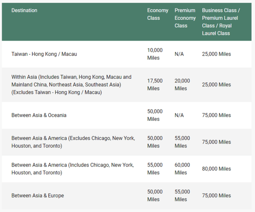Click the Premium Economy Class header
This screenshot has width=255, height=212.
coord(185,18)
